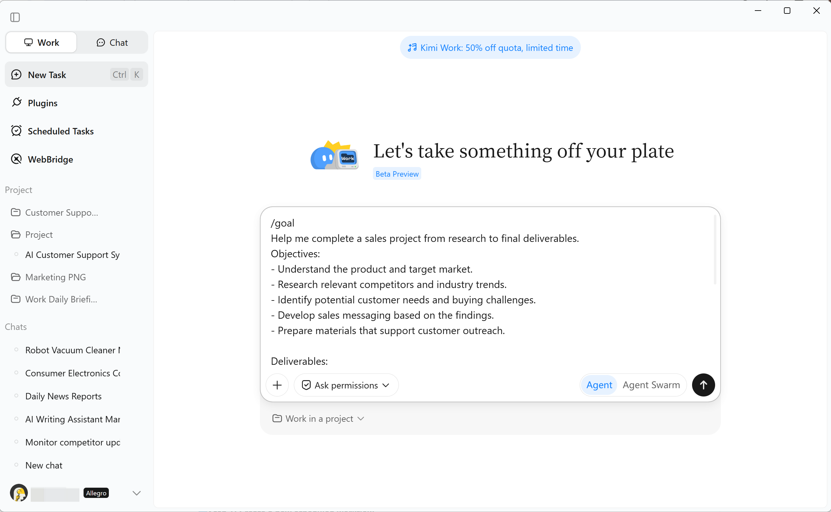Open the New chat entry
The image size is (831, 512).
(77, 465)
